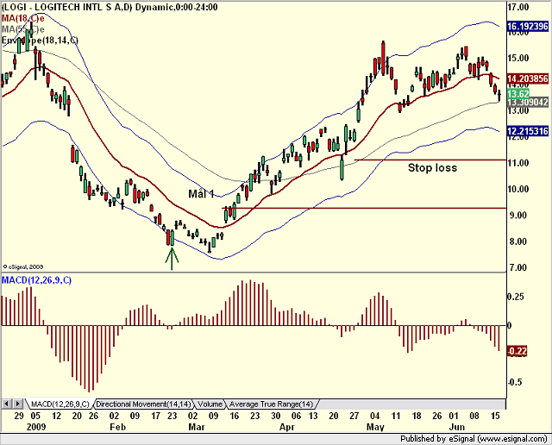Click the MACD(12,26,9,C) panel label

tap(36, 280)
